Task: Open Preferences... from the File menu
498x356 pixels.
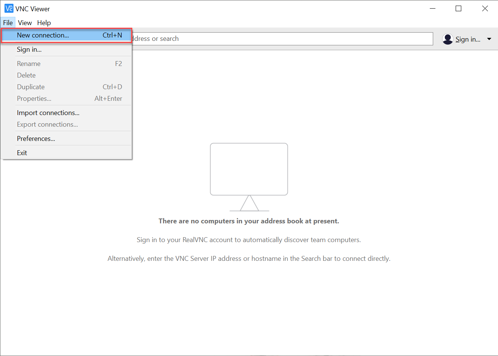Action: tap(66, 139)
